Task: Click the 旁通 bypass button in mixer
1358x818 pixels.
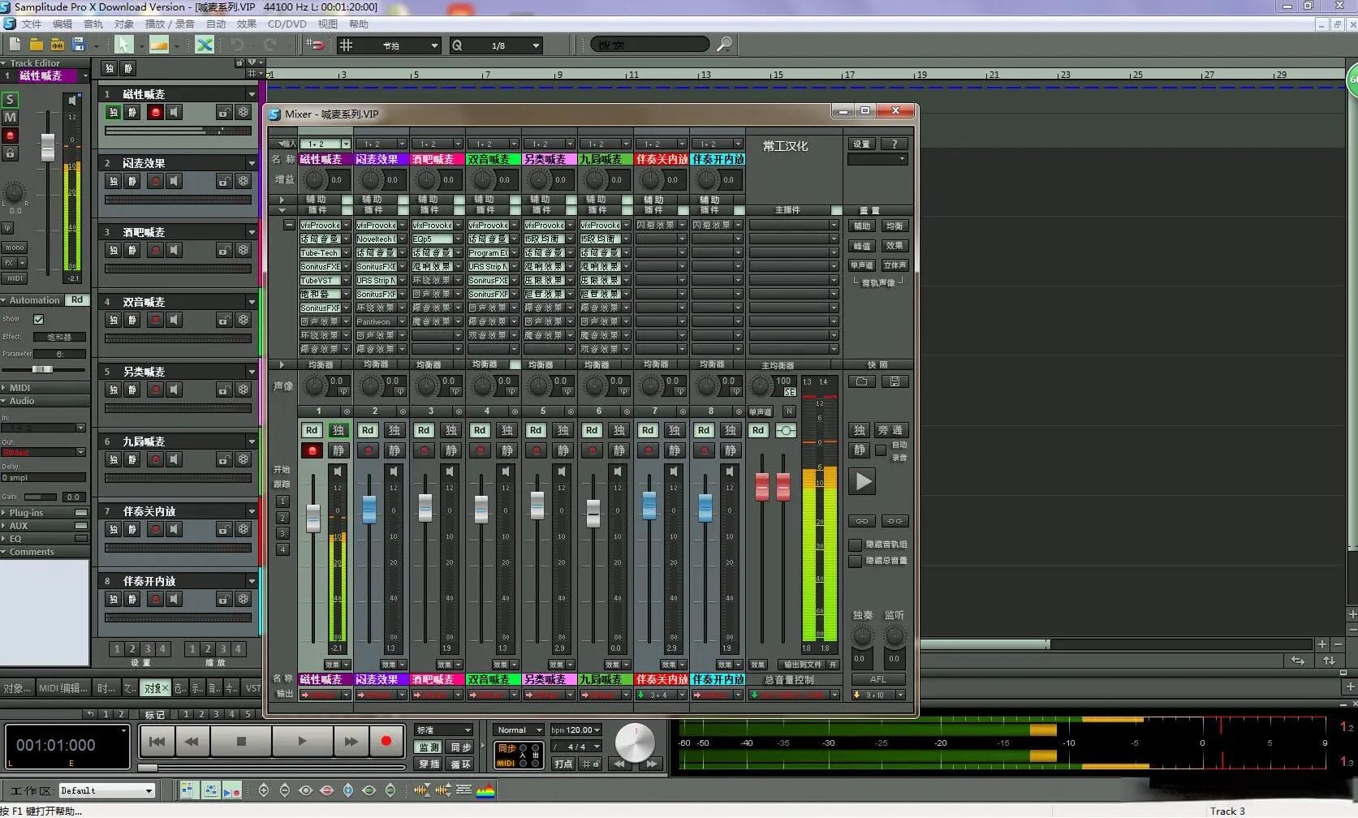Action: [890, 430]
